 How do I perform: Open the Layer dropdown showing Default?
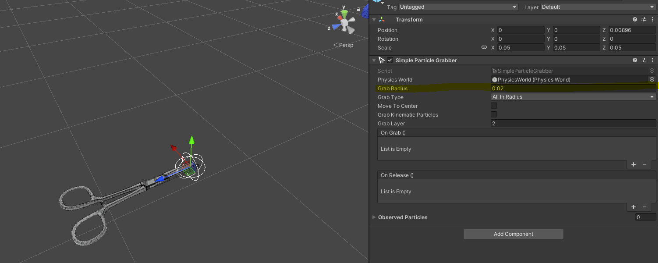[x=598, y=7]
